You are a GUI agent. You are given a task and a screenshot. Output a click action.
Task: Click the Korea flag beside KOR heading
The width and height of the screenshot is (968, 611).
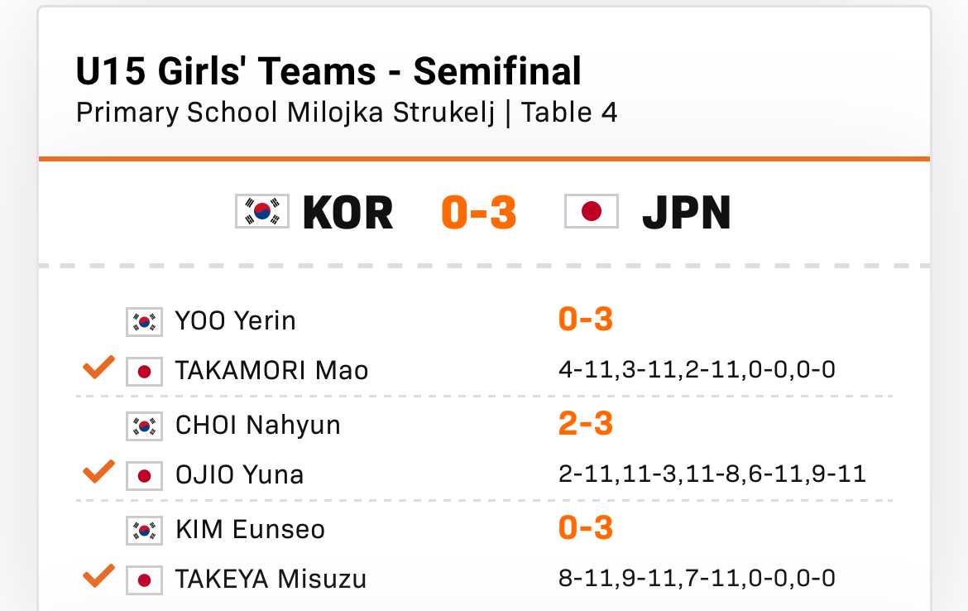pyautogui.click(x=262, y=212)
